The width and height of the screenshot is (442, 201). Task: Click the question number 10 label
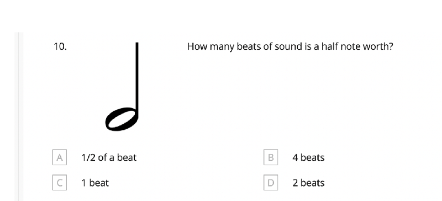pyautogui.click(x=60, y=46)
